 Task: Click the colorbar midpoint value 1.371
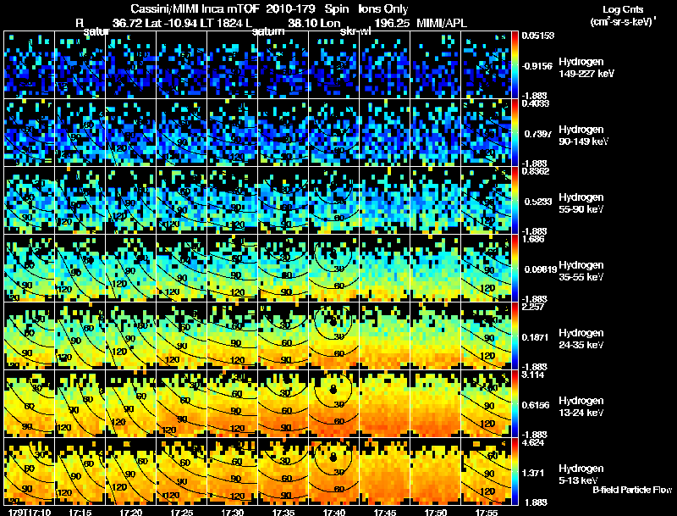click(533, 473)
